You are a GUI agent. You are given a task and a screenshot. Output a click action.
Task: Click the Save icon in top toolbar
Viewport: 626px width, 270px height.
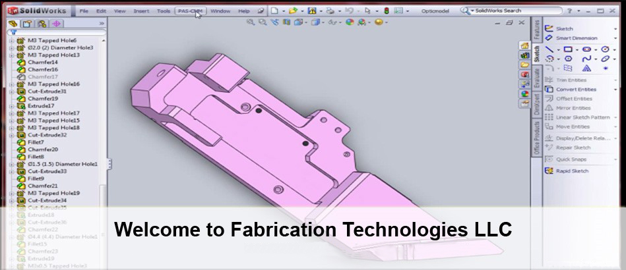point(312,11)
